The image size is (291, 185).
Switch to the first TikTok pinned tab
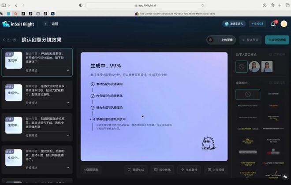point(23,14)
